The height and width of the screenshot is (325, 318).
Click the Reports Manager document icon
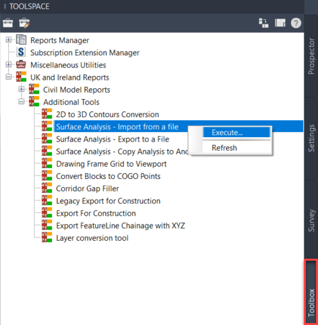(x=21, y=40)
